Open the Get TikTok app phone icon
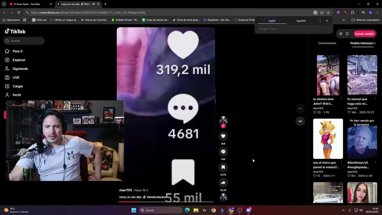The height and width of the screenshot is (215, 382). [347, 34]
